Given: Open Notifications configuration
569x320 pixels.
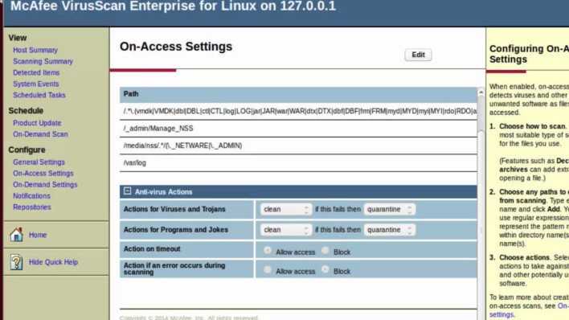Looking at the screenshot, I should [x=31, y=196].
